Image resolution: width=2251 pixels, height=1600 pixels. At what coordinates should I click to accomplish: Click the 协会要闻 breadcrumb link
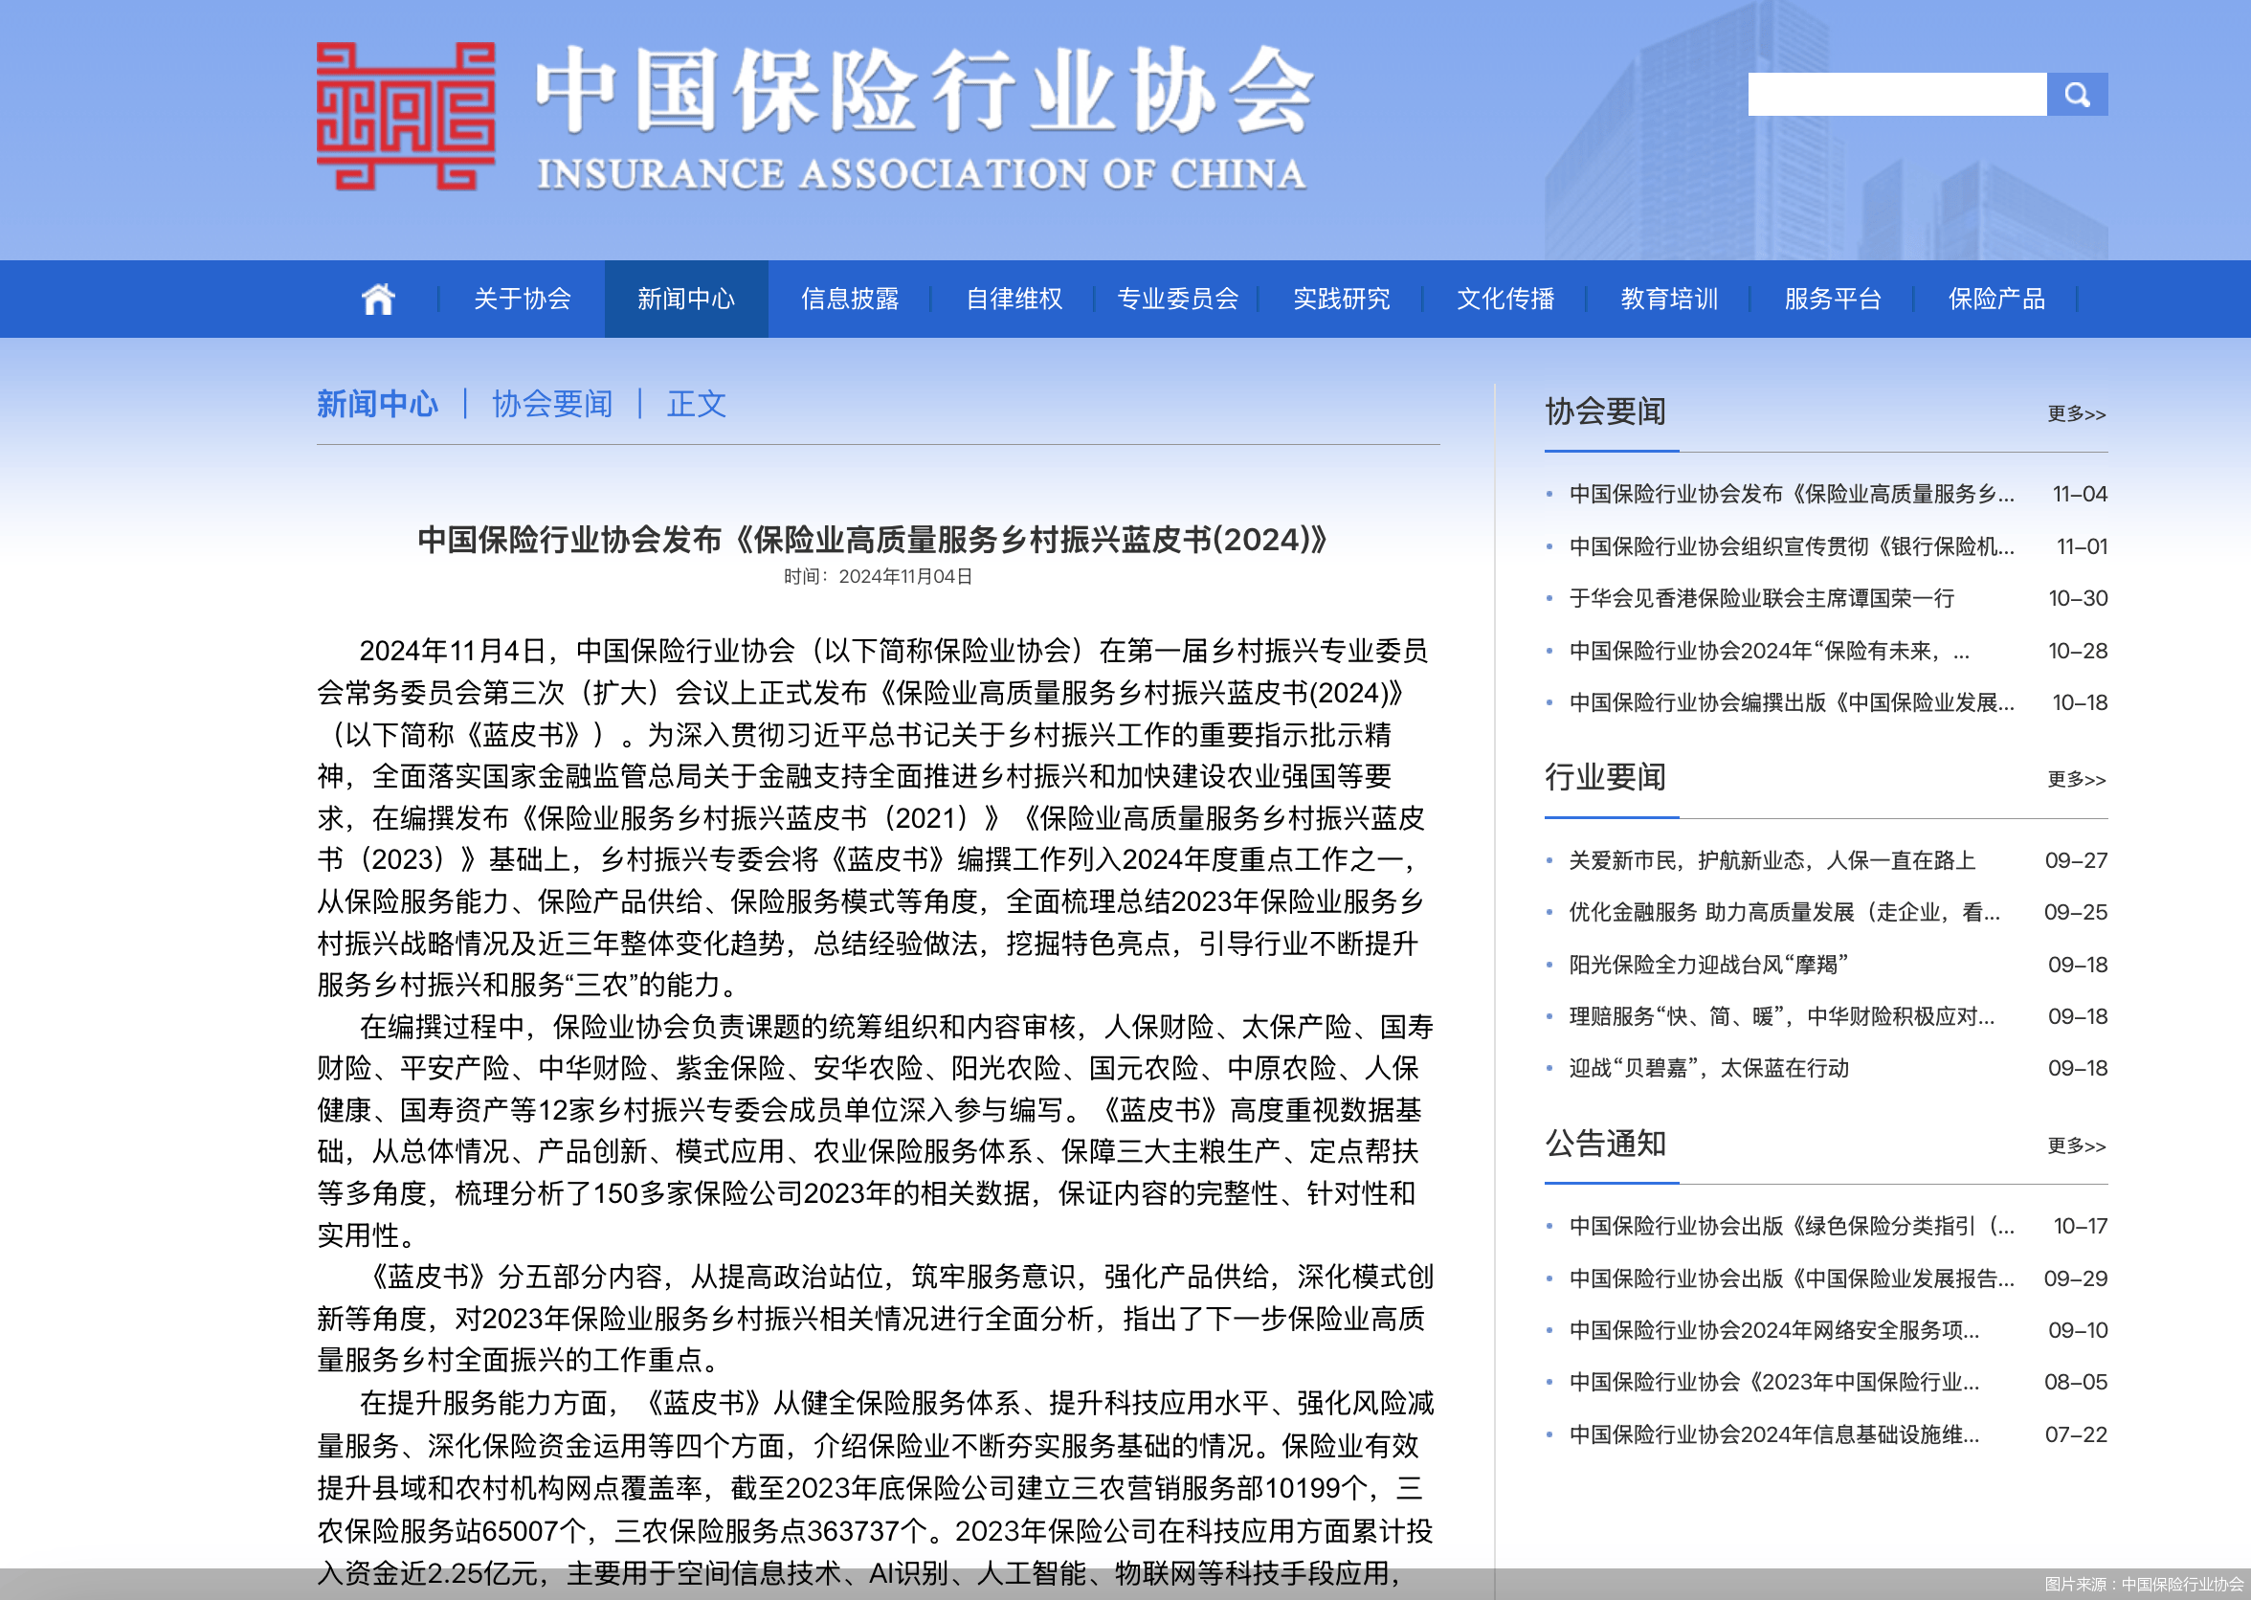coord(552,403)
